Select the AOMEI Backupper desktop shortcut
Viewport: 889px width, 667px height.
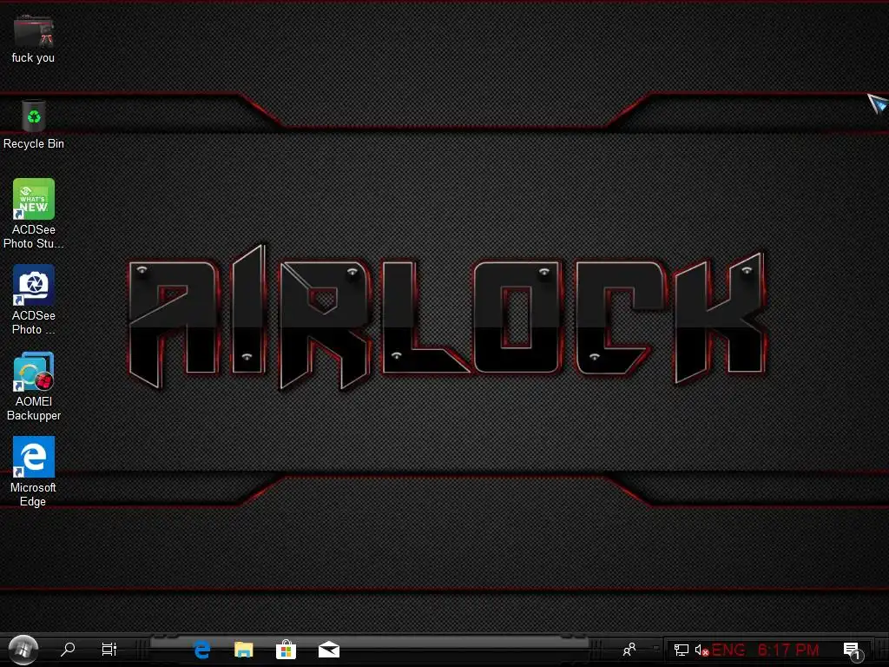tap(34, 372)
